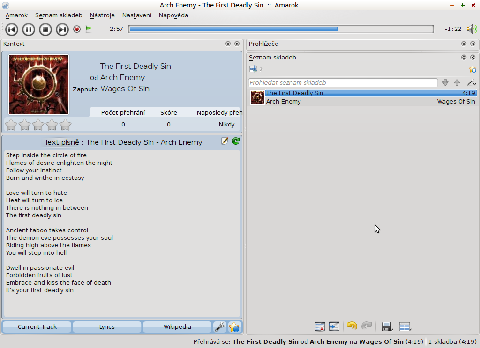Image resolution: width=480 pixels, height=348 pixels.
Task: Save the playlist via floppy icon
Action: tap(387, 326)
